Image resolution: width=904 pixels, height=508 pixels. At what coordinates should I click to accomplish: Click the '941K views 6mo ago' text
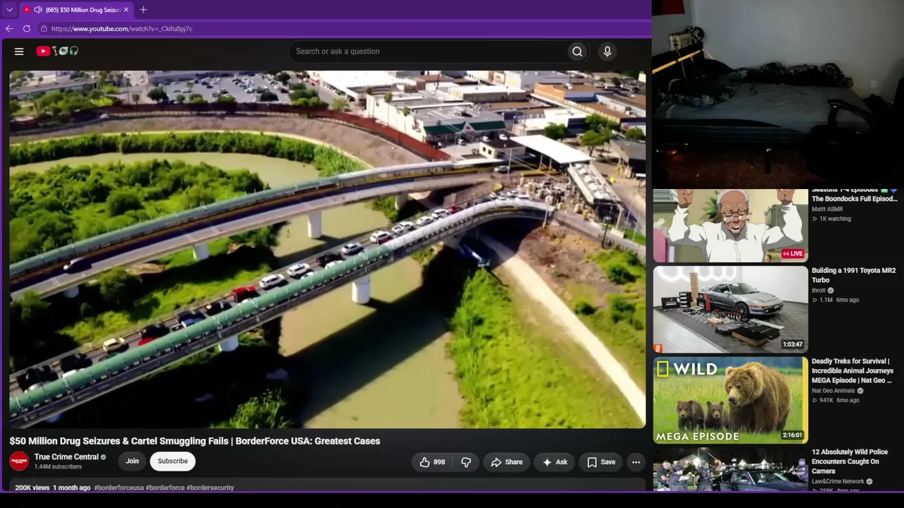click(839, 401)
